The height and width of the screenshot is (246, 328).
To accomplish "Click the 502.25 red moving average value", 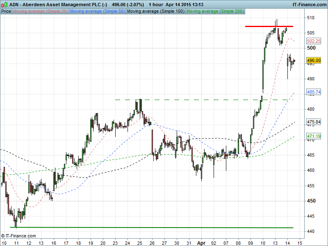I will [314, 41].
